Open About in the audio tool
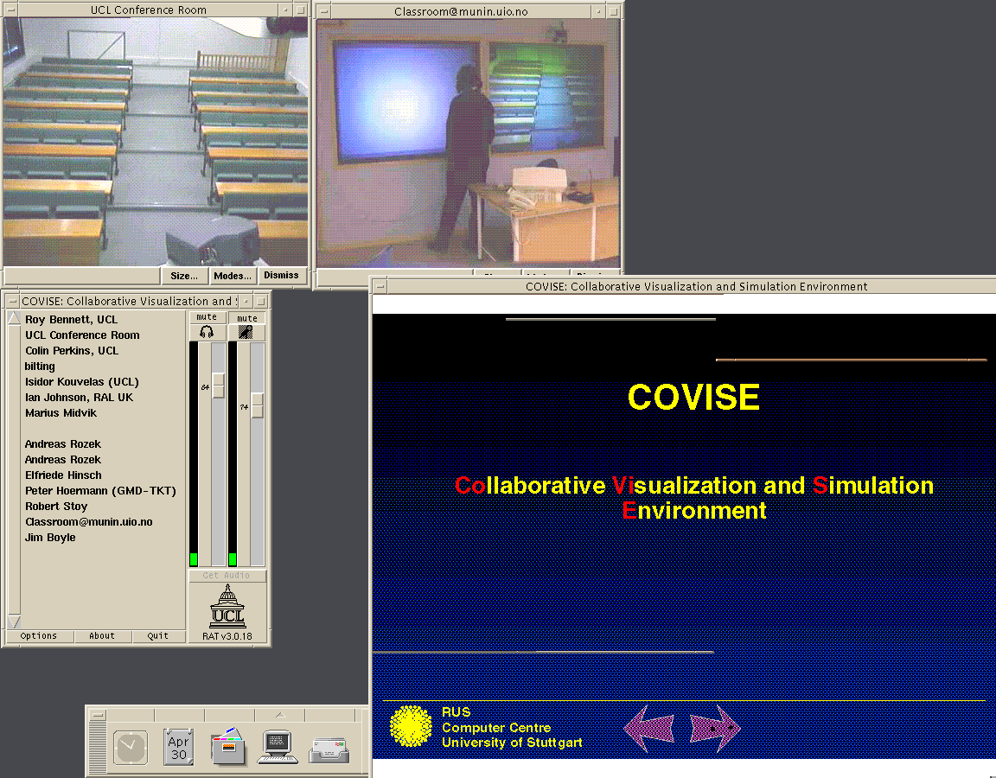The height and width of the screenshot is (778, 996). tap(102, 635)
